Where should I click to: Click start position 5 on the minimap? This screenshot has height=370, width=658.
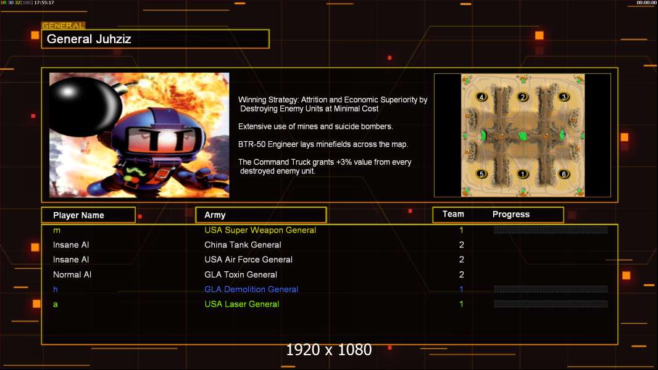click(x=481, y=173)
